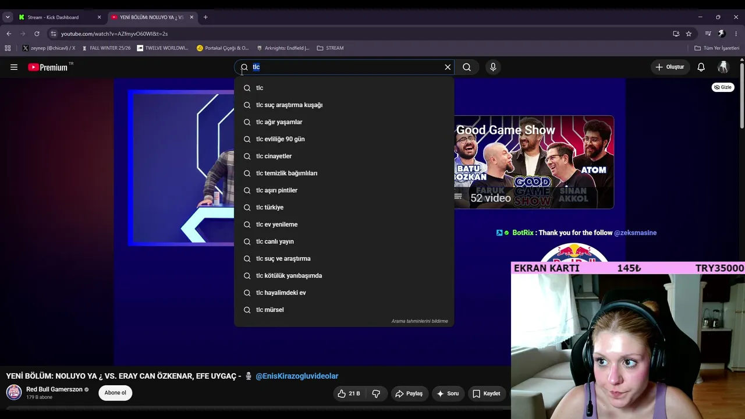Choose suggestion 'tlc mürsel'
The image size is (745, 419).
pyautogui.click(x=344, y=310)
